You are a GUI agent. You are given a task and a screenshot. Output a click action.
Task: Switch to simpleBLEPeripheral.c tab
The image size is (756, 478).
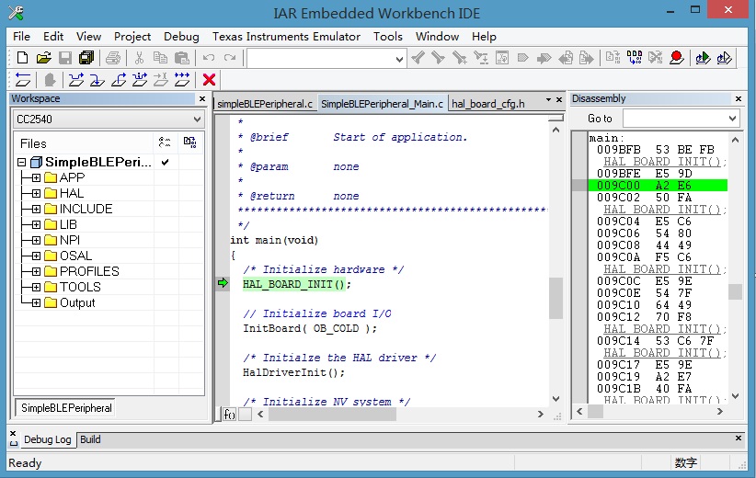[265, 104]
